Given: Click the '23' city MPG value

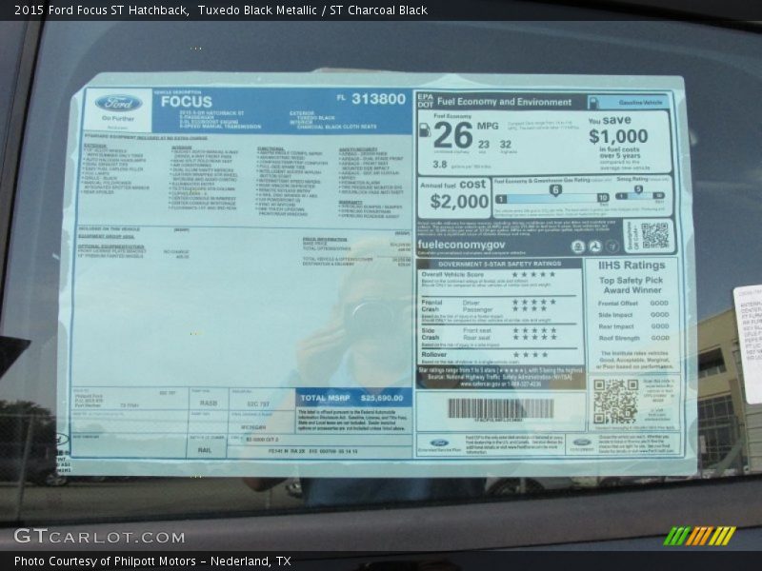Looking at the screenshot, I should pos(484,145).
